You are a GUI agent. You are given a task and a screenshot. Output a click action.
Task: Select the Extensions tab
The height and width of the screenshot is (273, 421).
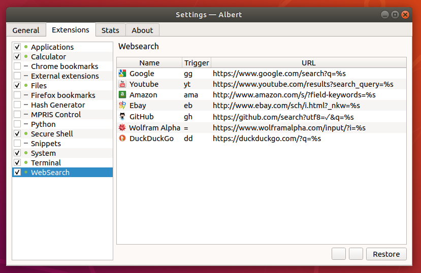[71, 30]
